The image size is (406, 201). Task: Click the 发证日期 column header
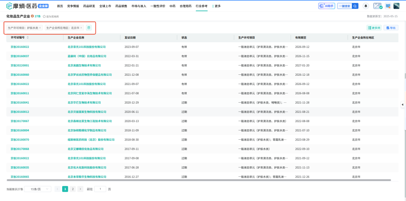tap(130, 37)
